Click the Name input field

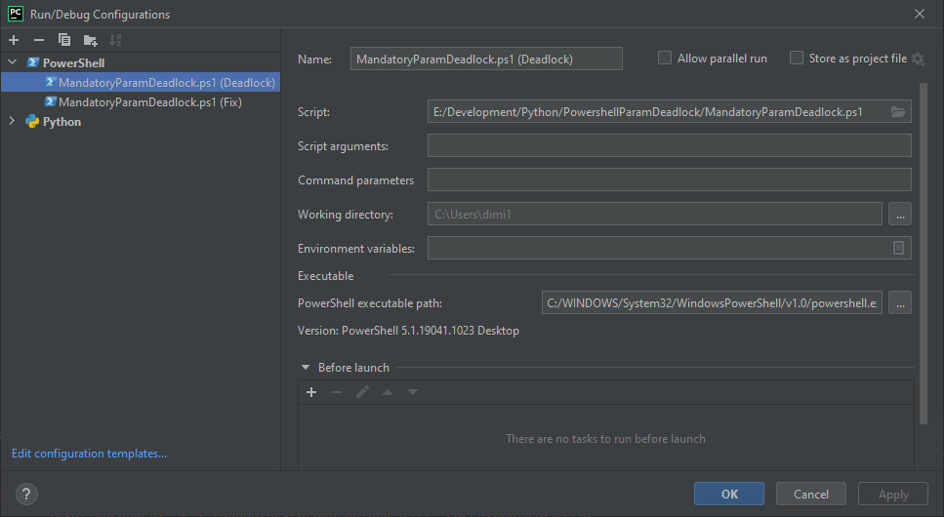pos(486,59)
